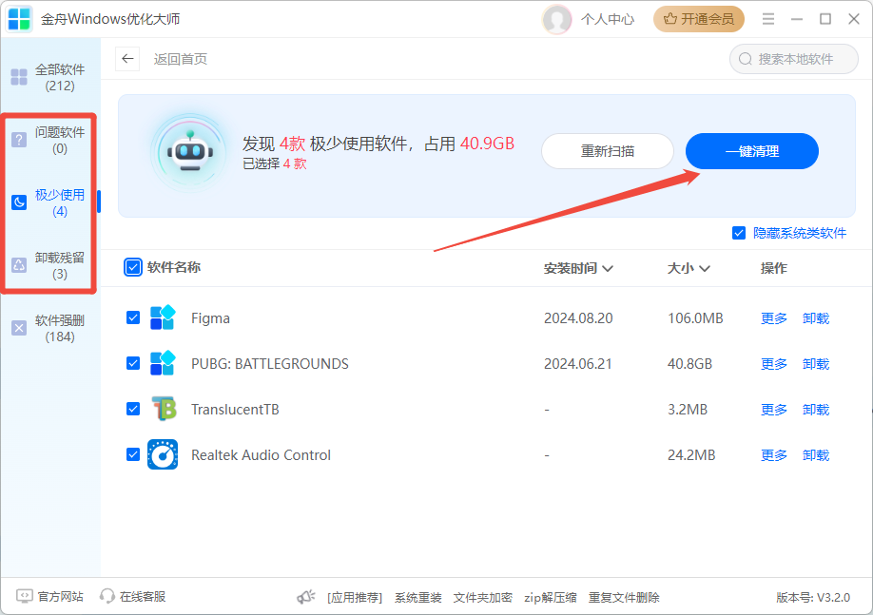Open 更多 options for Realtek Audio Control
Image resolution: width=873 pixels, height=615 pixels.
pyautogui.click(x=774, y=455)
